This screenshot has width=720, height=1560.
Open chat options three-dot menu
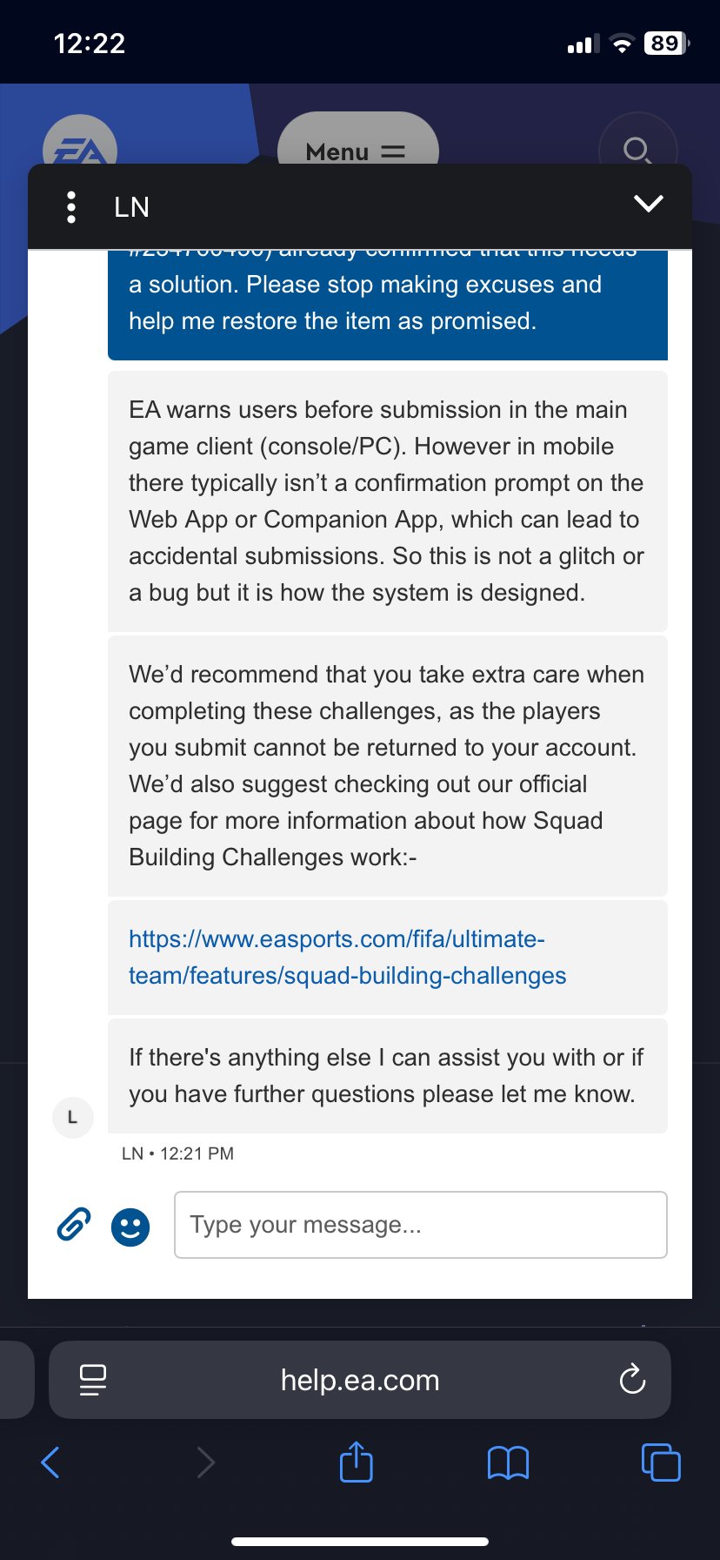click(71, 207)
